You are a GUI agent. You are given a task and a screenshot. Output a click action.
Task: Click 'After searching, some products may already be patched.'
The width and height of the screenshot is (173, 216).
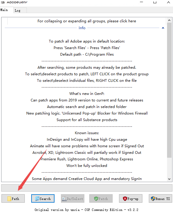click(87, 68)
